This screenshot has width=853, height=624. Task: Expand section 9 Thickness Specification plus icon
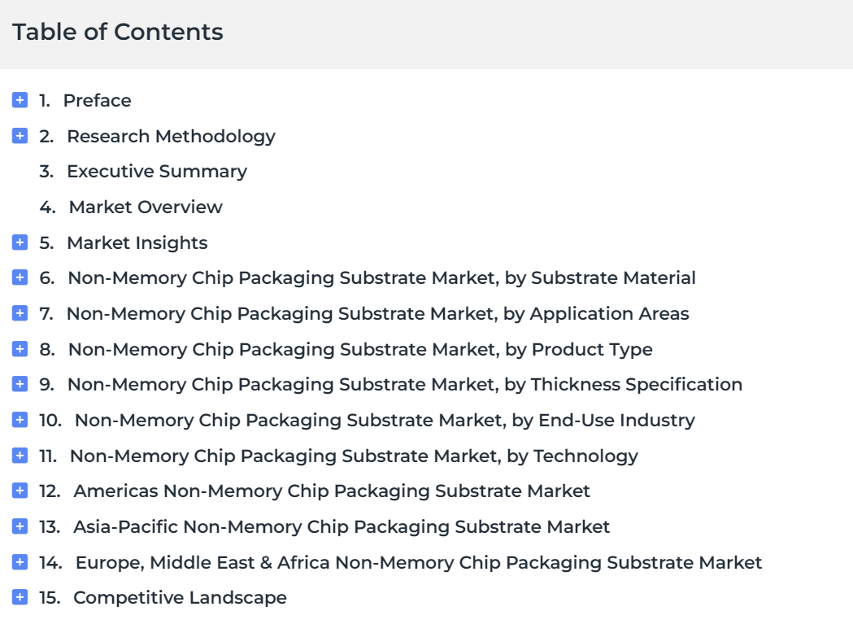click(x=20, y=384)
